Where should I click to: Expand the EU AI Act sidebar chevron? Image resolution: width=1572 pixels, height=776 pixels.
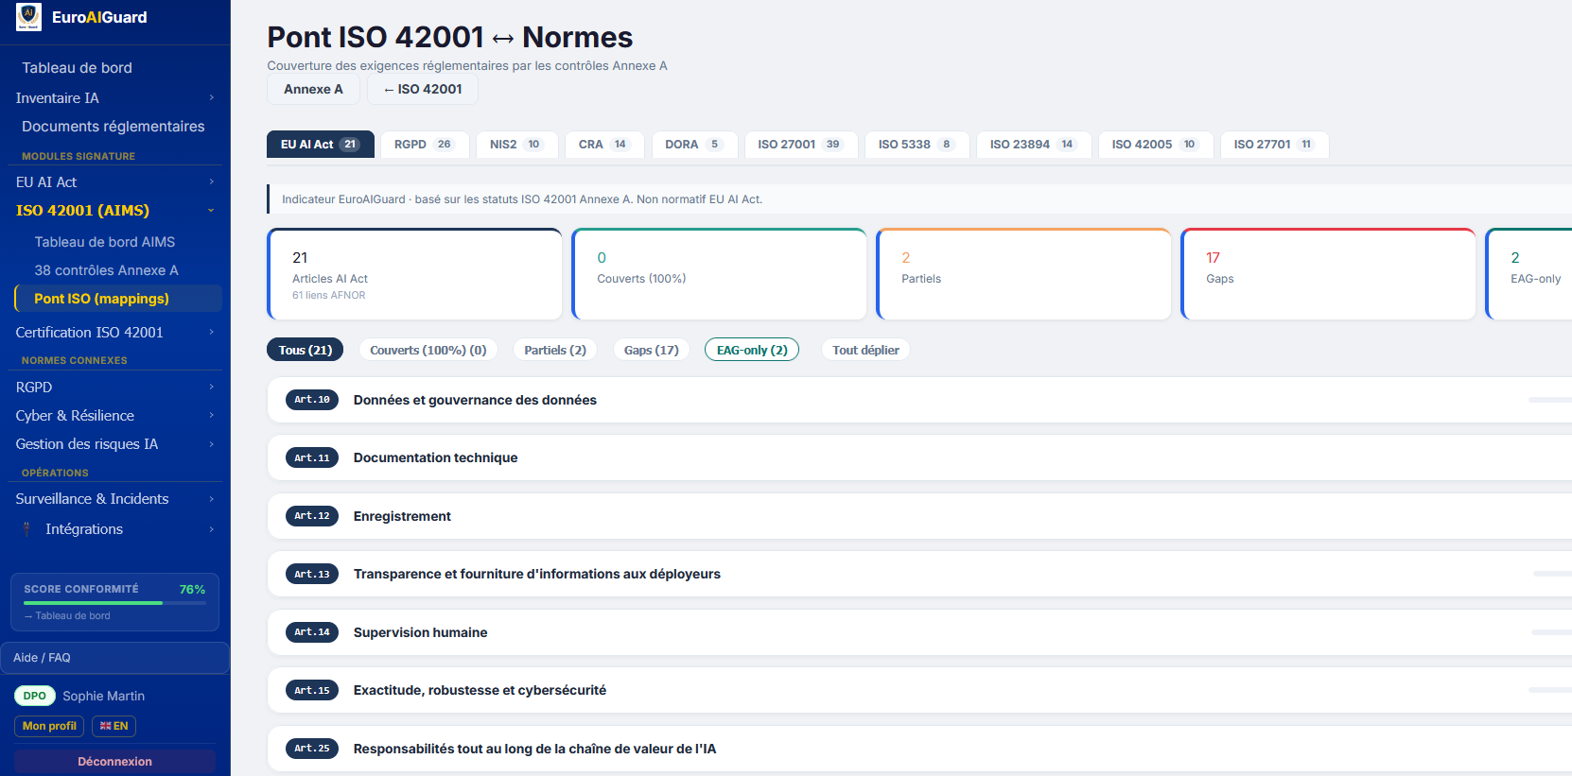click(x=211, y=182)
